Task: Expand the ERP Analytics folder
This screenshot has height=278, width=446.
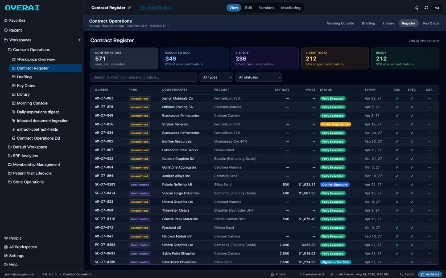Action: (x=23, y=156)
